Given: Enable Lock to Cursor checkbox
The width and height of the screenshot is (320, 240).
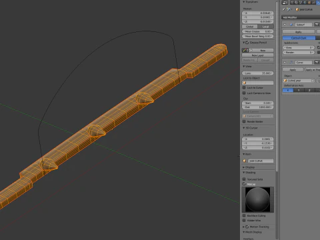Looking at the screenshot, I should [x=244, y=87].
